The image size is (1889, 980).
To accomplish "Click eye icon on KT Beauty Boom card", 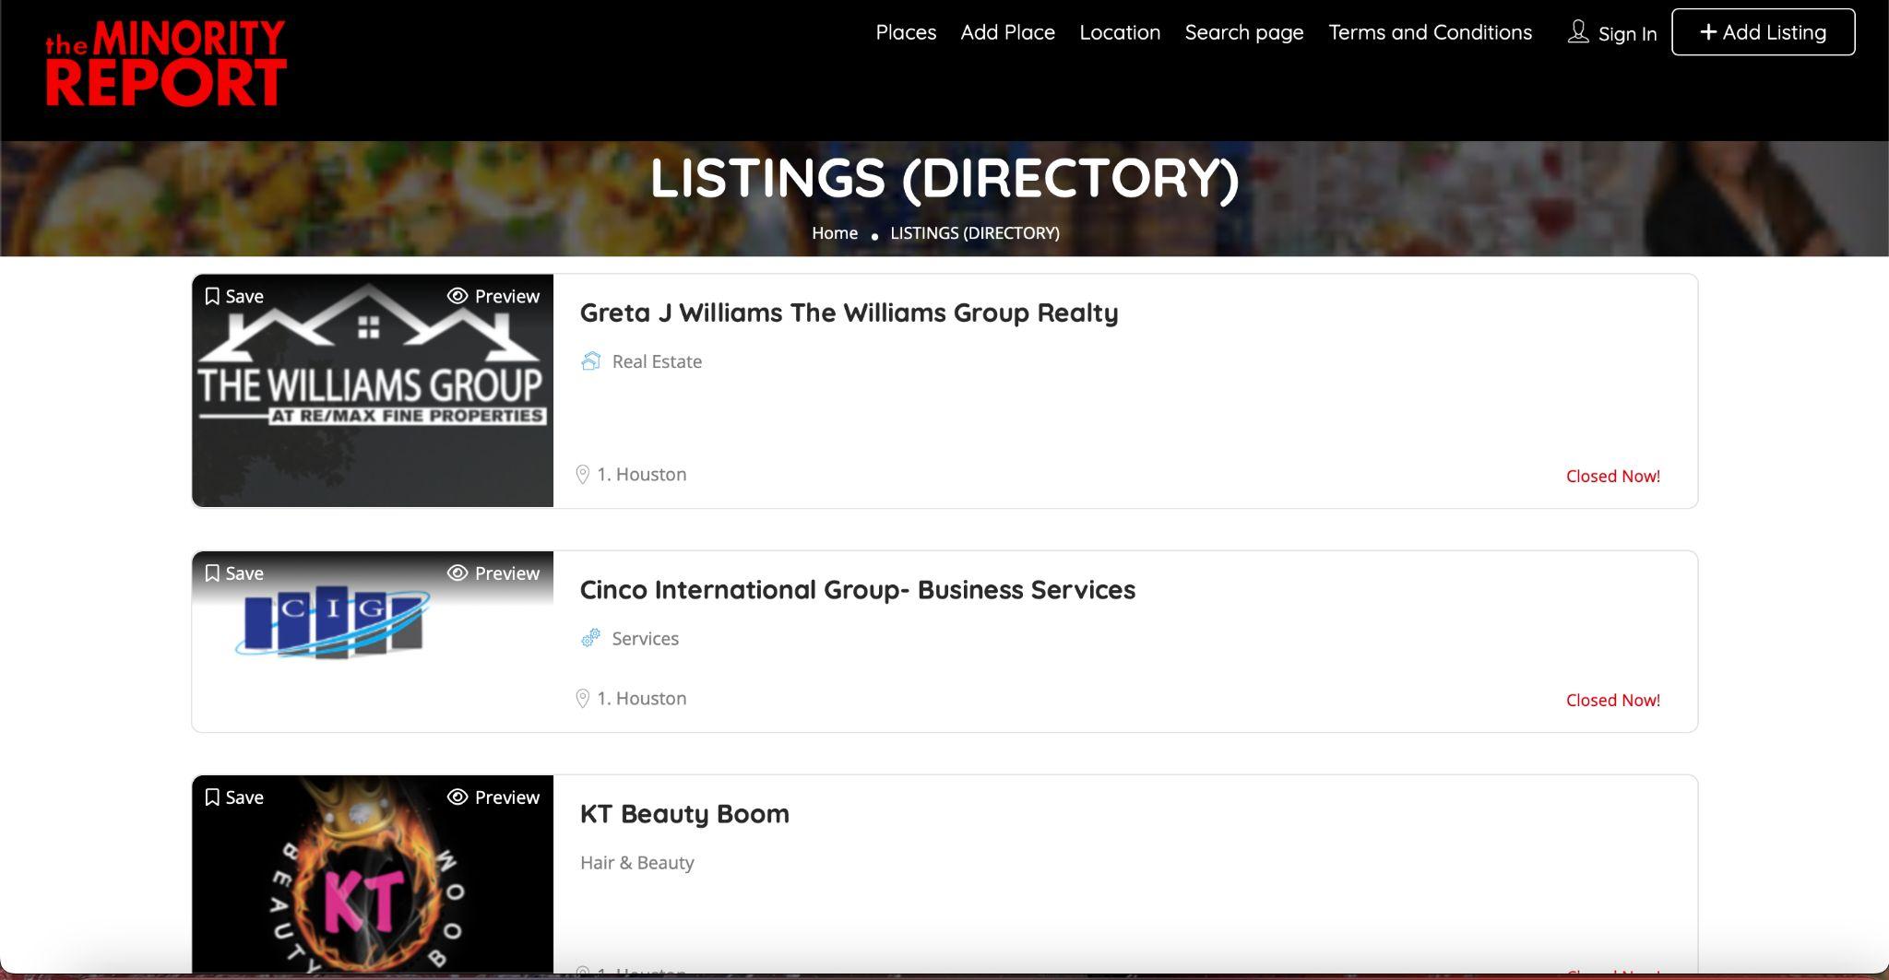I will (x=457, y=797).
